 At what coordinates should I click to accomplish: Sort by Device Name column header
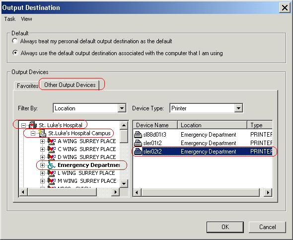pos(155,125)
